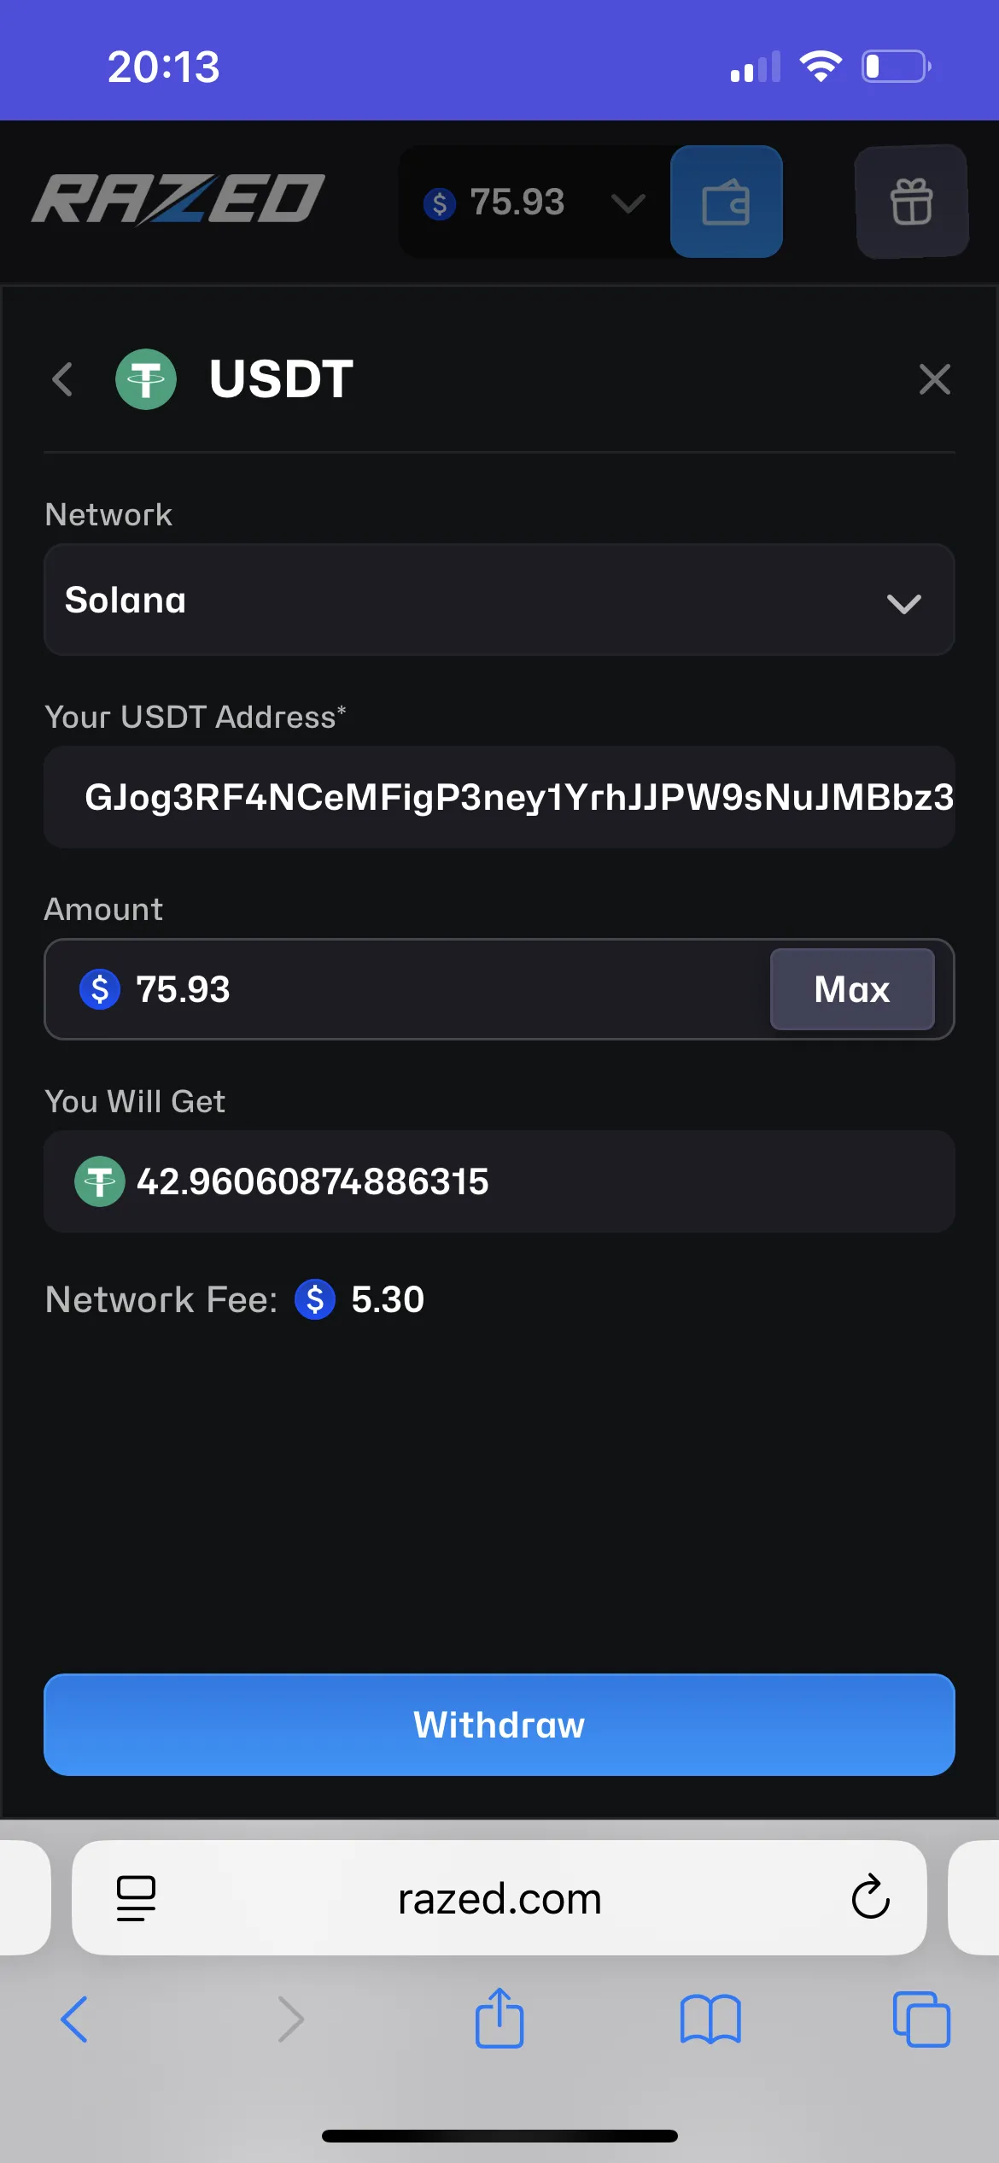Tap the You Will Get value field
Screen dimensions: 999x2163
coord(499,1181)
